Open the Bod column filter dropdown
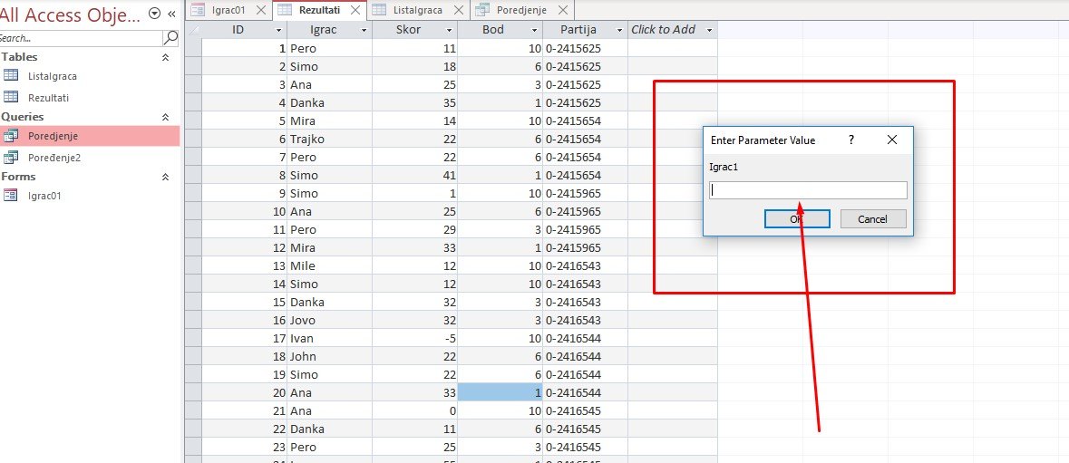This screenshot has width=1069, height=463. coord(534,30)
